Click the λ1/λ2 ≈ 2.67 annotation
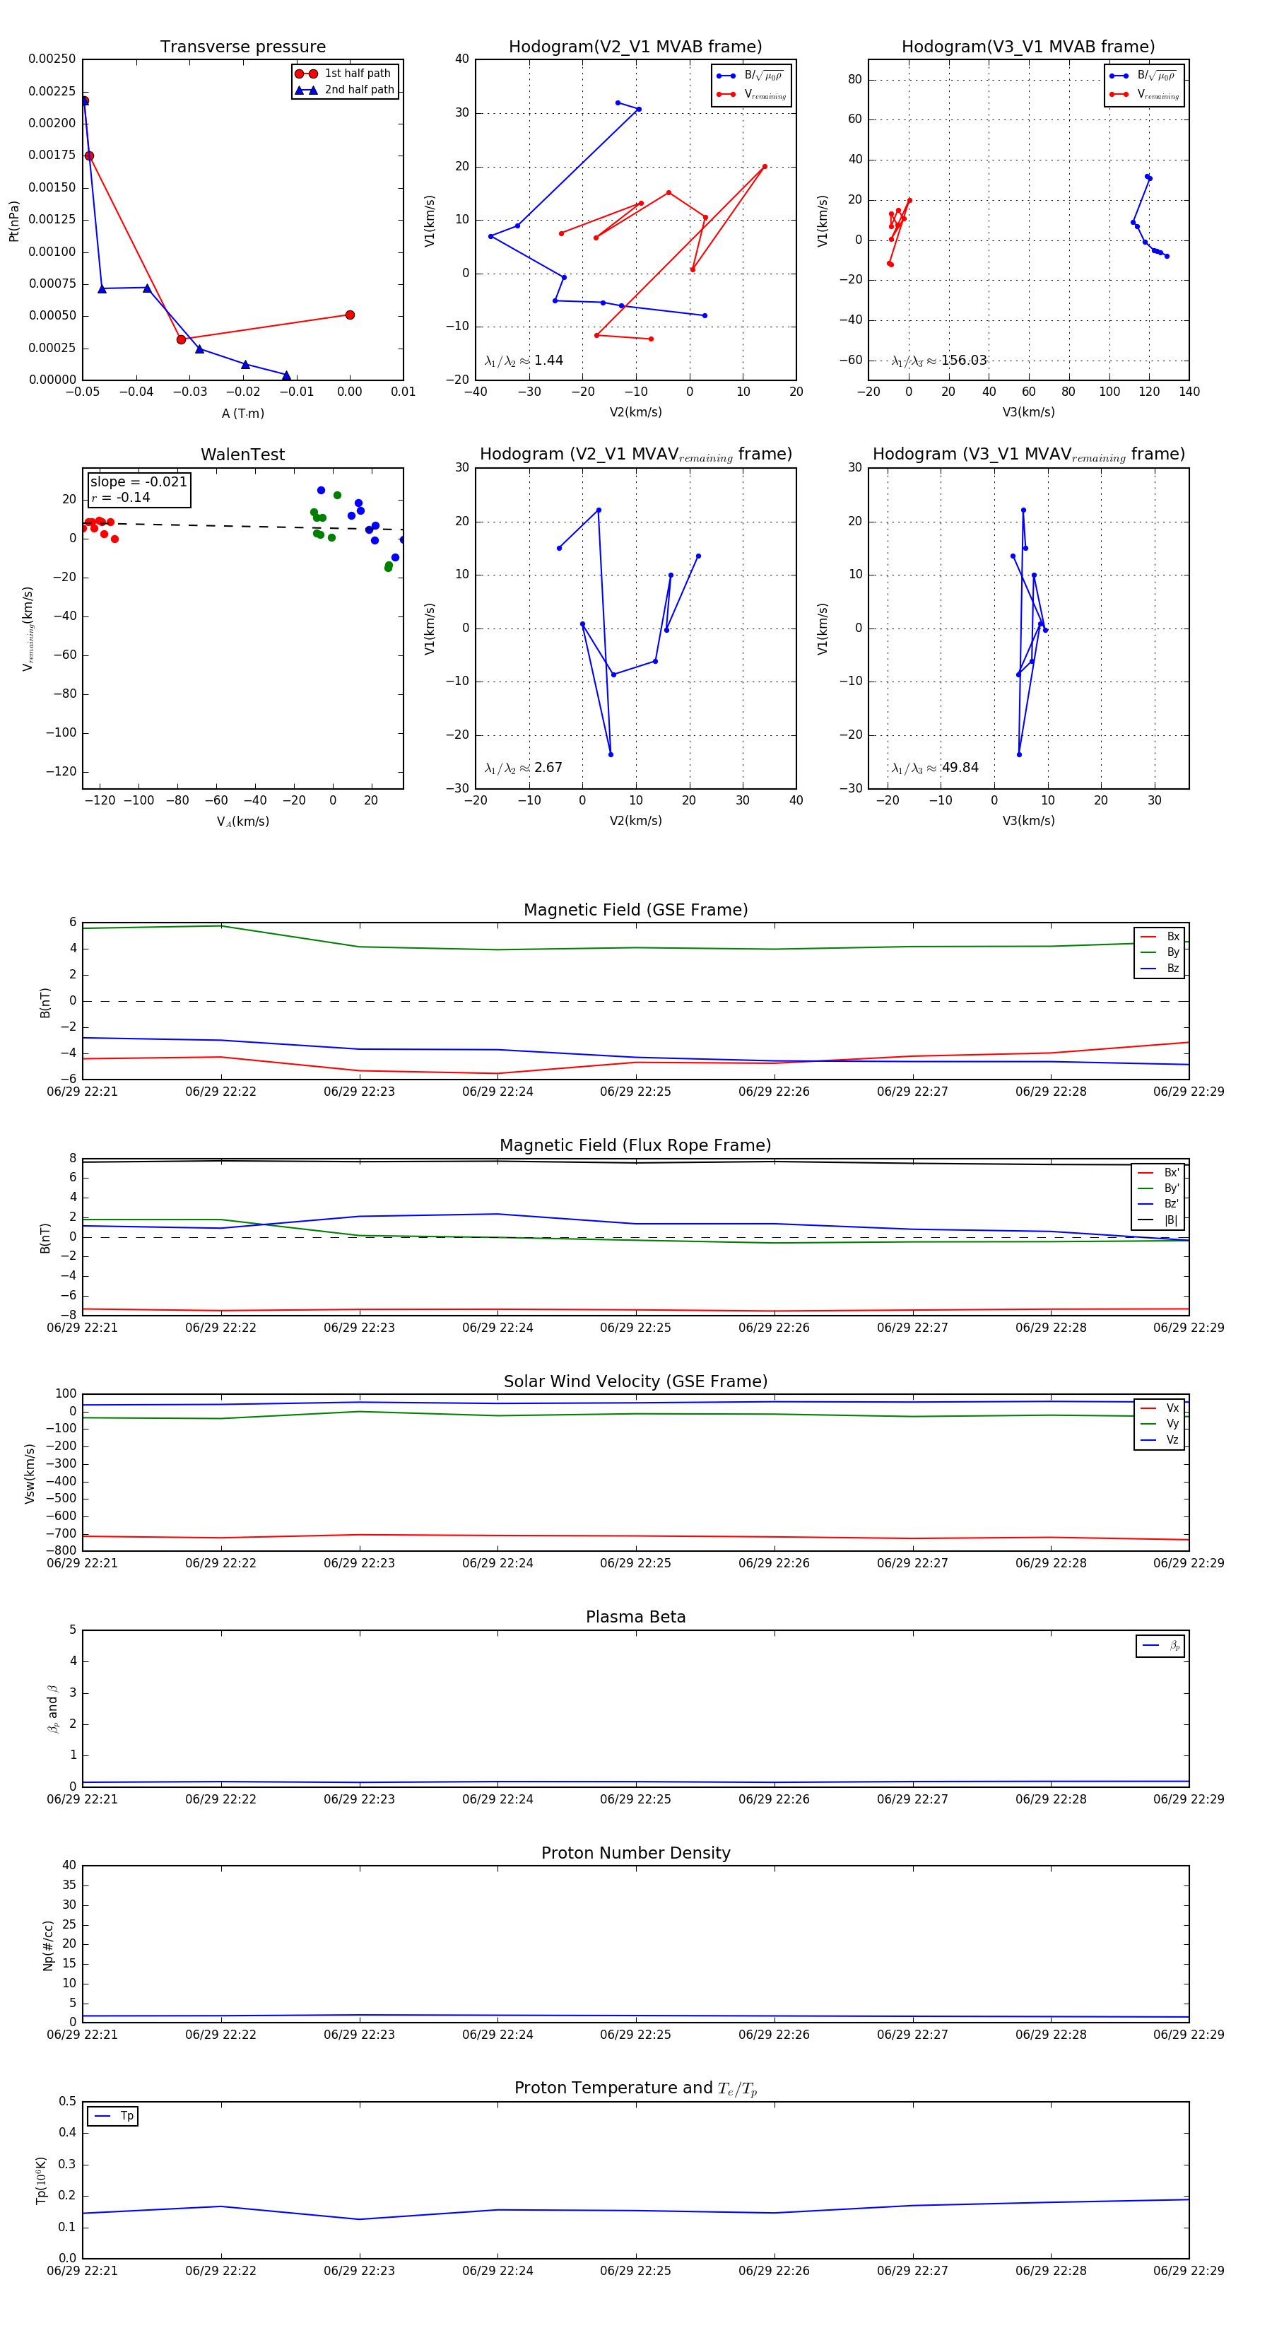Screen dimensions: 1272x2333 point(523,768)
